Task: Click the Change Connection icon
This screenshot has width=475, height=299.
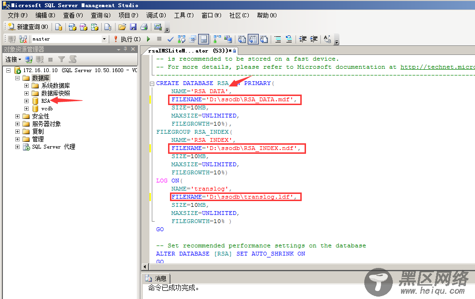Action: [23, 39]
